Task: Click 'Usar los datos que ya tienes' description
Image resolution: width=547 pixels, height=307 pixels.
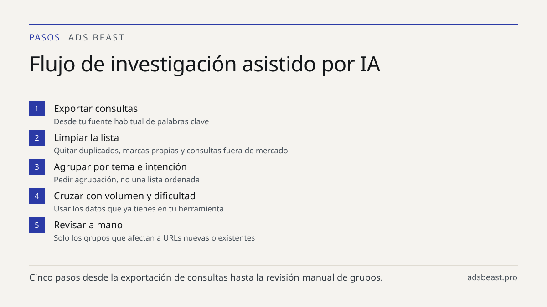Action: pos(139,209)
